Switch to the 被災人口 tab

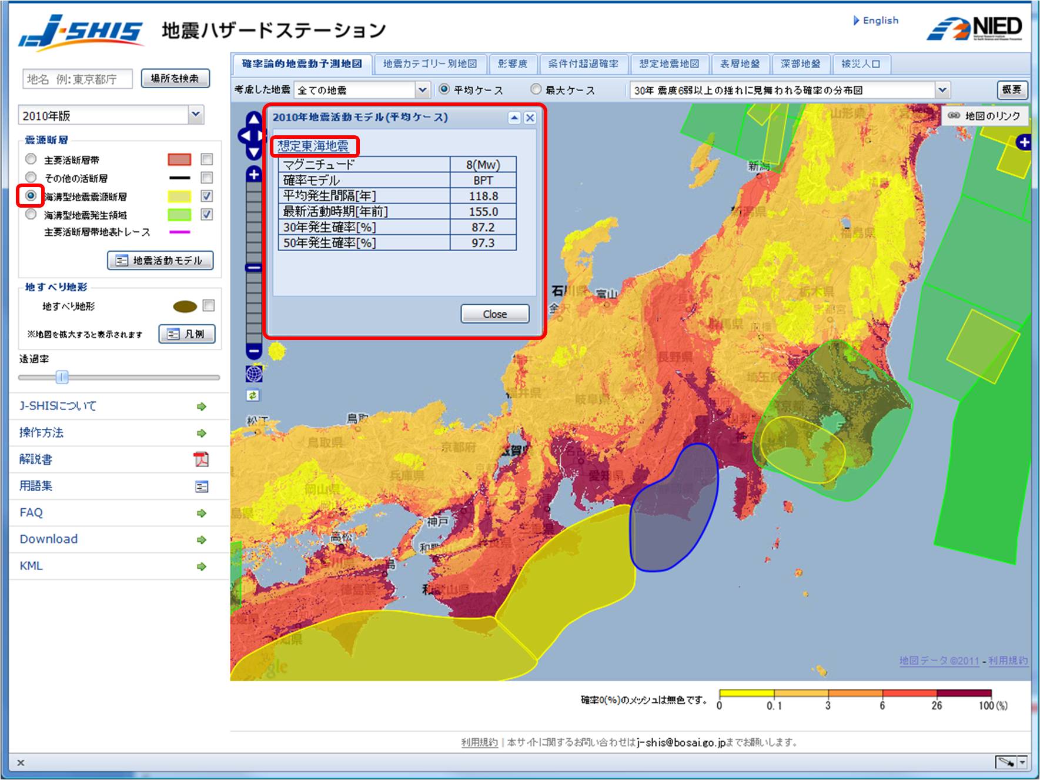pyautogui.click(x=861, y=64)
